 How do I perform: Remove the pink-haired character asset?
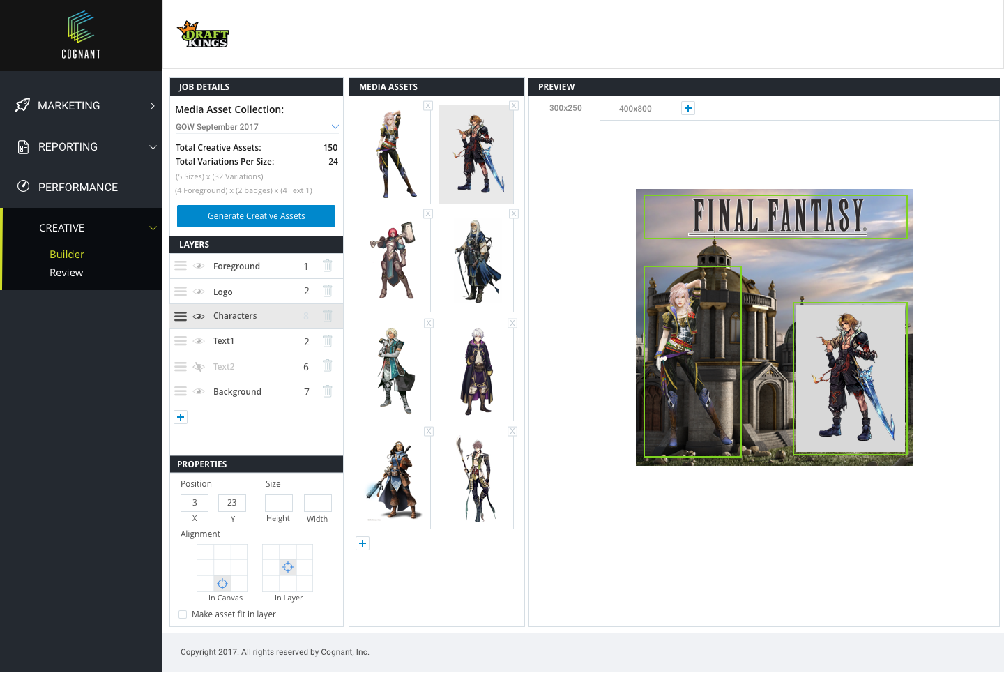(428, 106)
